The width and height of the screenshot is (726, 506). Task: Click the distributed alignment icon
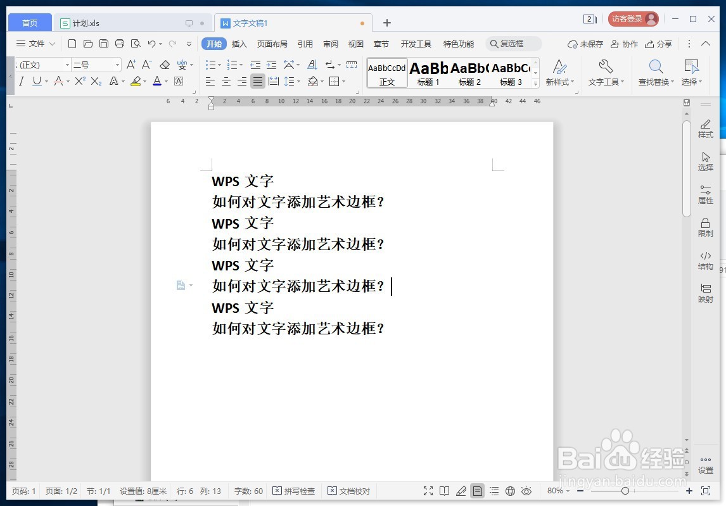tap(274, 82)
